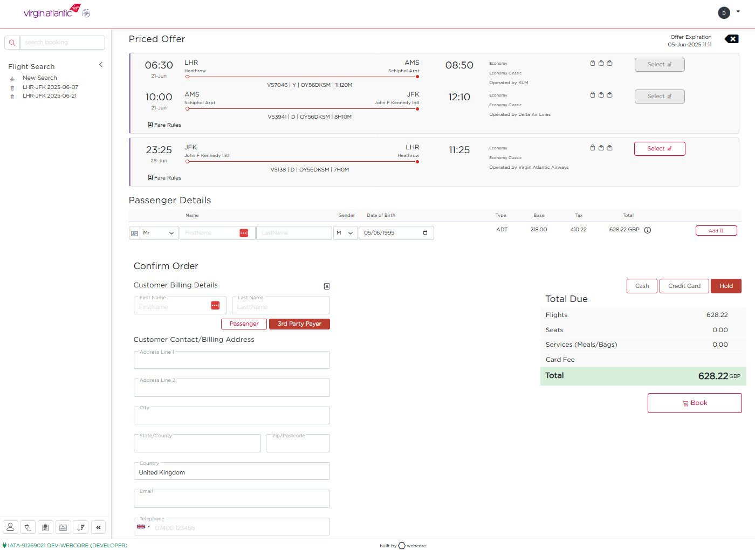This screenshot has height=550, width=755.
Task: Select seat for LHR to AMS flight
Action: [x=660, y=65]
